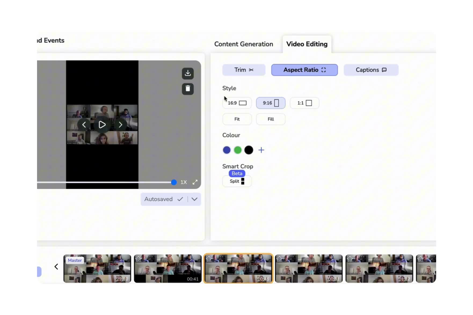Go to next clip in preview

(x=120, y=124)
